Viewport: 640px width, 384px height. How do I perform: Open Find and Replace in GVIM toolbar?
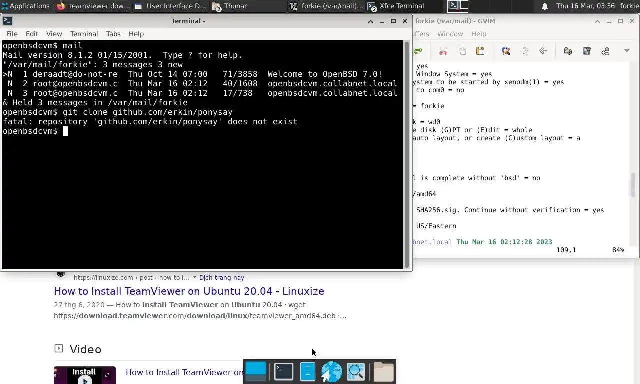pos(506,51)
